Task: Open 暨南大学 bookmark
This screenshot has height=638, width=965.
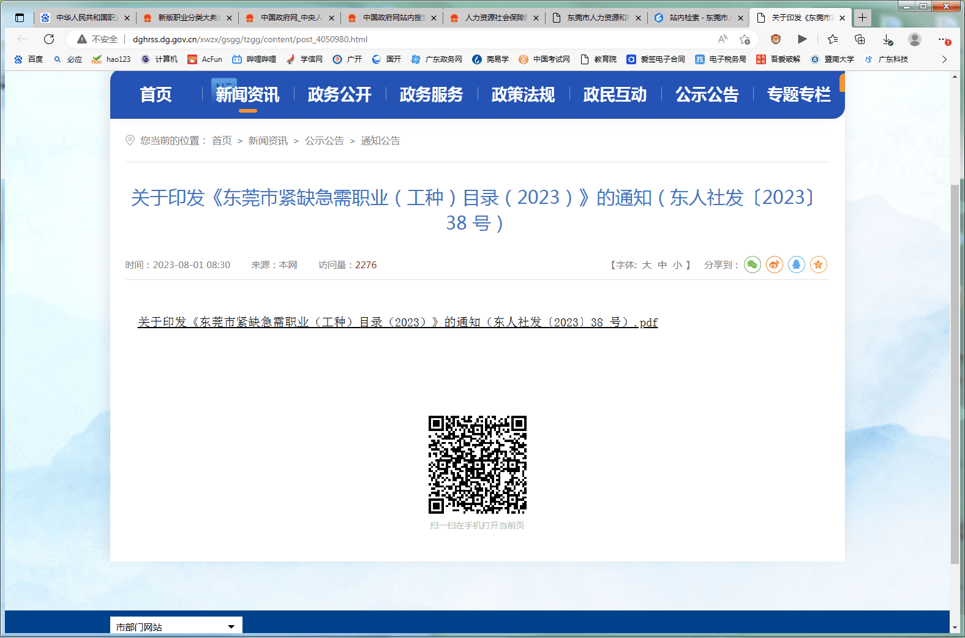Action: coord(832,59)
